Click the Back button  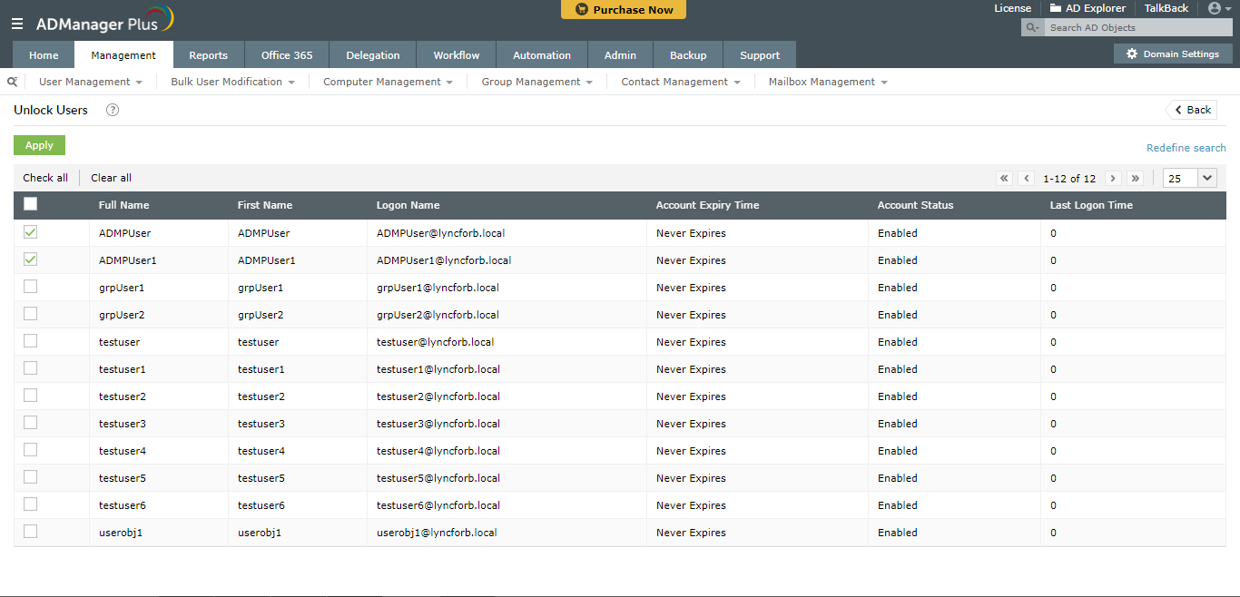(1192, 110)
